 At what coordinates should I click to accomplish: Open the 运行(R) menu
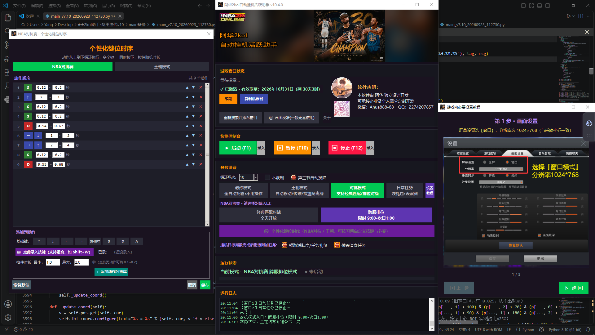point(108,6)
